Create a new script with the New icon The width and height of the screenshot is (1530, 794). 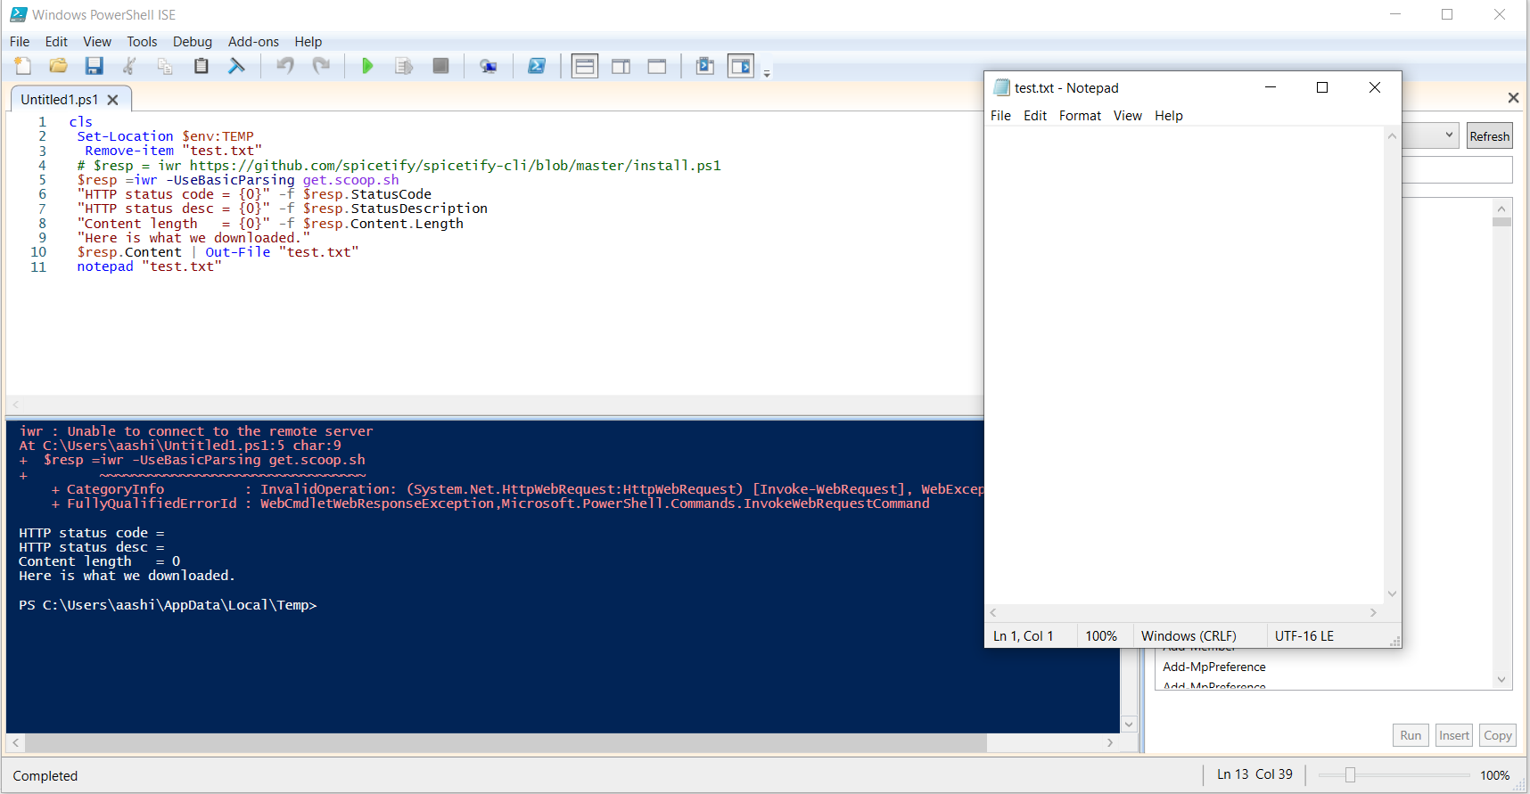23,66
